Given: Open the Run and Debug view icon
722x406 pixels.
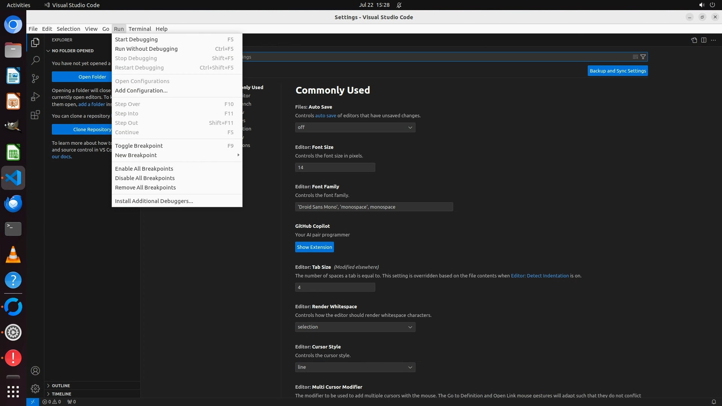Looking at the screenshot, I should point(35,97).
